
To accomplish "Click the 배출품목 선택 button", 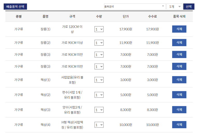I will [x=15, y=6].
